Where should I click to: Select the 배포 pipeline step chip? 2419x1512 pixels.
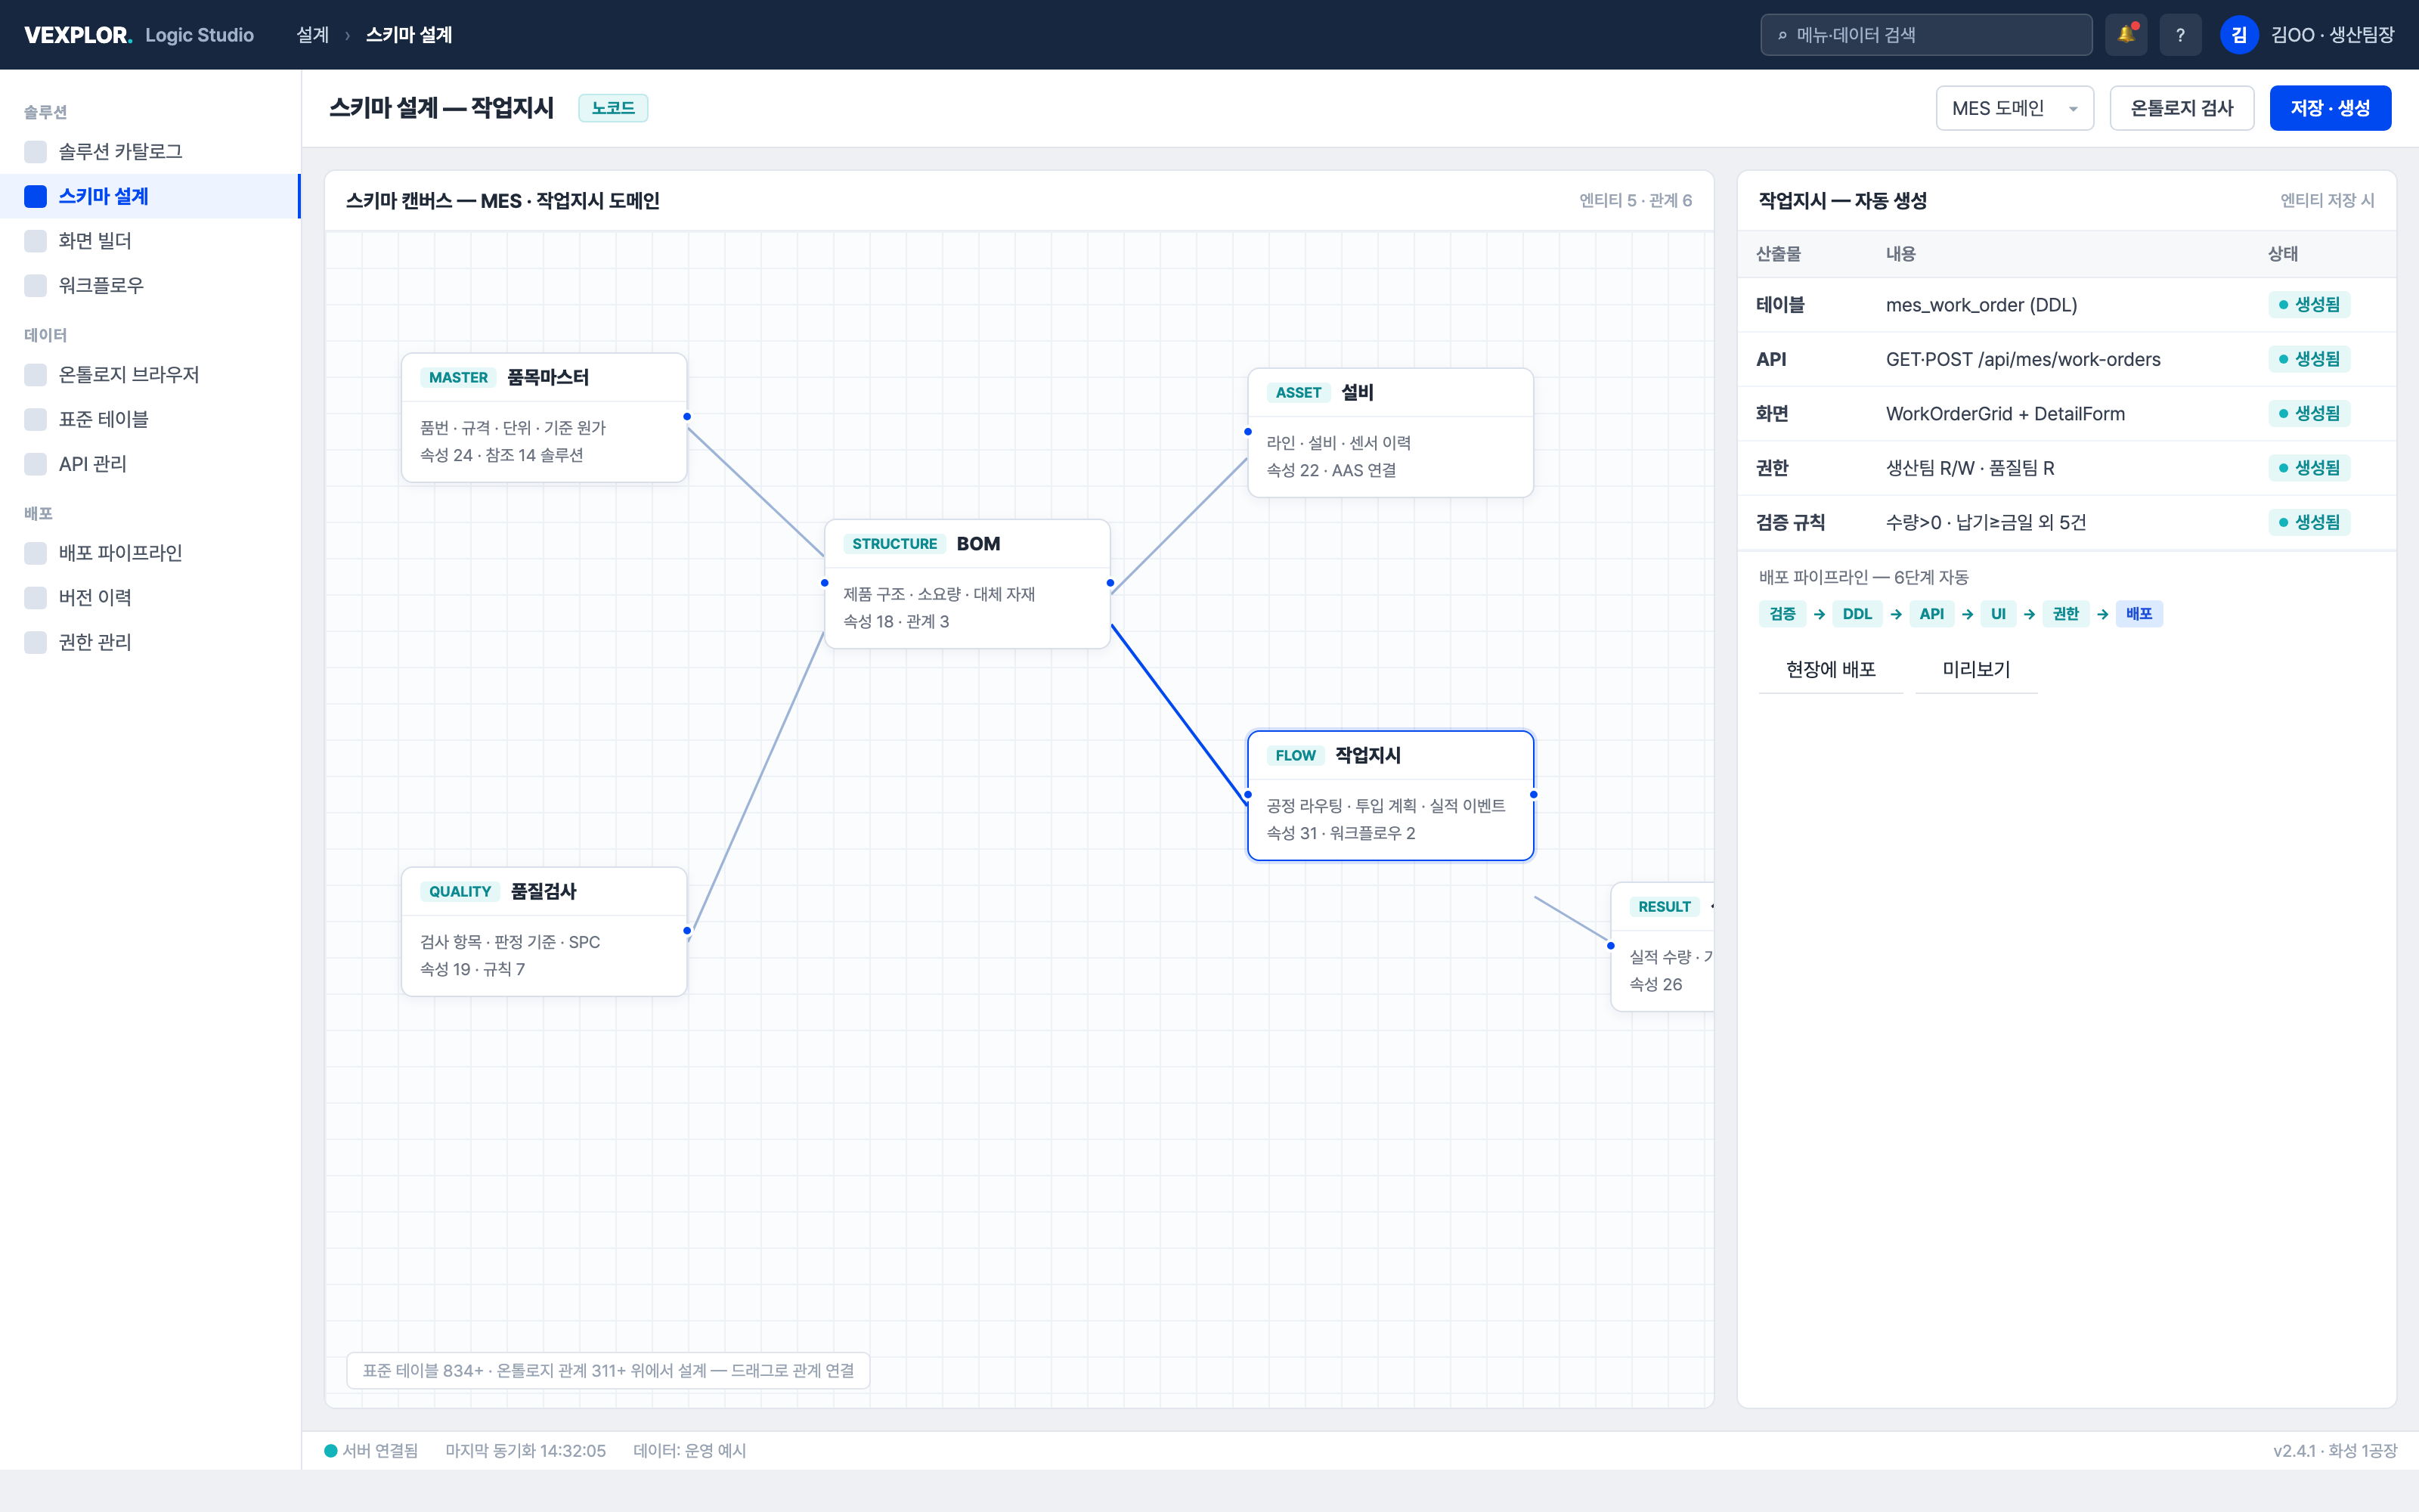coord(2139,614)
